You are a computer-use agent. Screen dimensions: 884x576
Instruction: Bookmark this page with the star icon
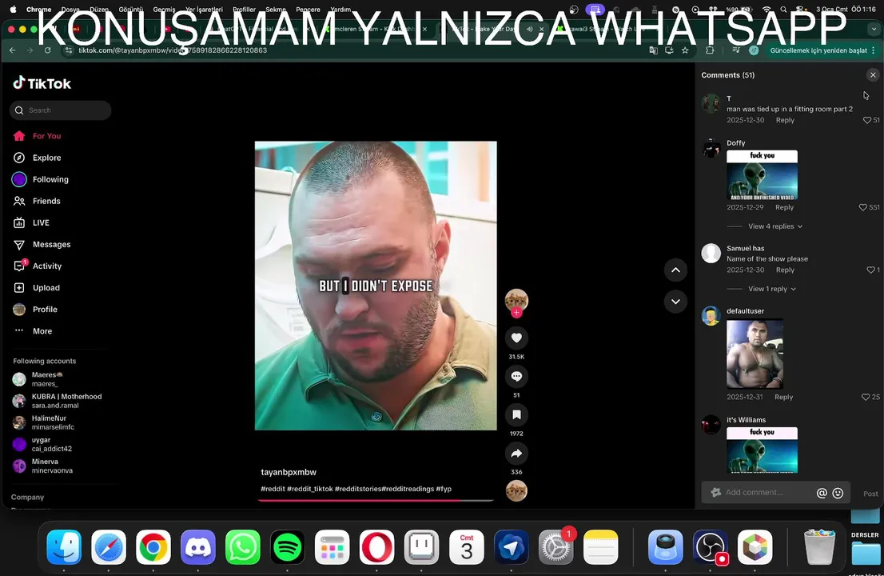pos(685,50)
